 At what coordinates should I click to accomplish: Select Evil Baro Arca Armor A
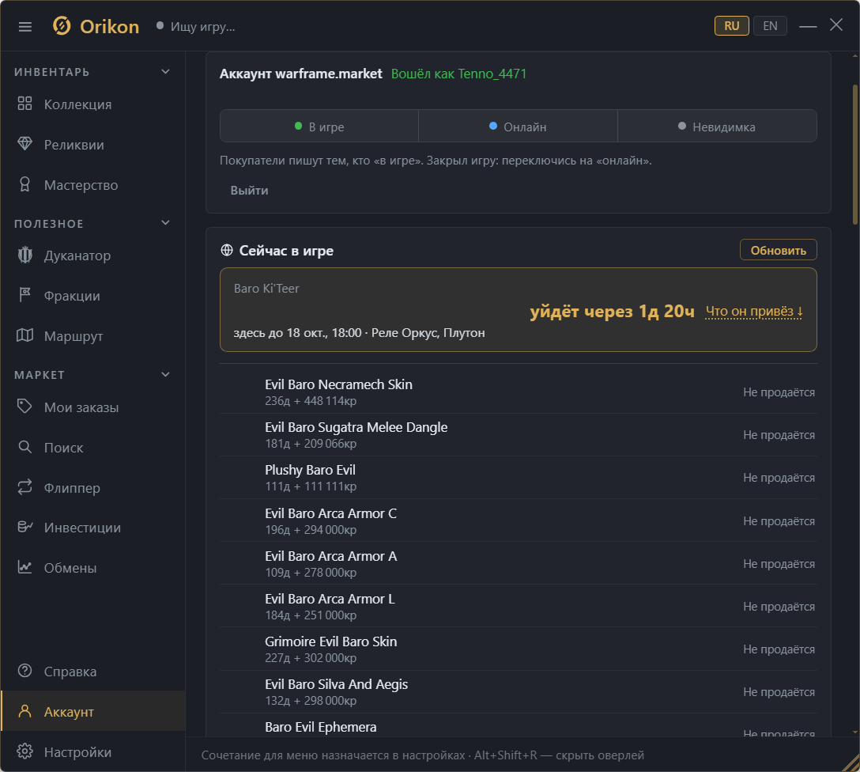[x=518, y=563]
